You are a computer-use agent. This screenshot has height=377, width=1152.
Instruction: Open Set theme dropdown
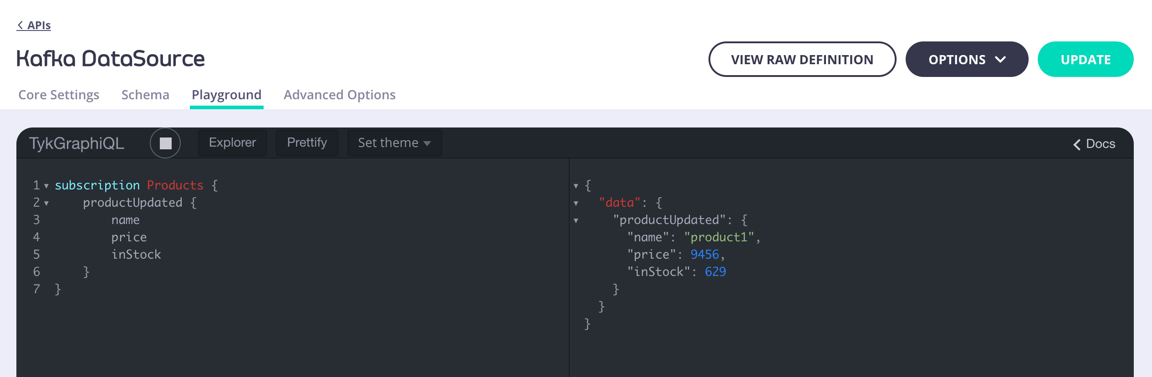point(394,143)
